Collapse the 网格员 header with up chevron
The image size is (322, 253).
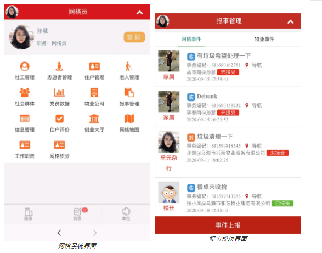140,12
